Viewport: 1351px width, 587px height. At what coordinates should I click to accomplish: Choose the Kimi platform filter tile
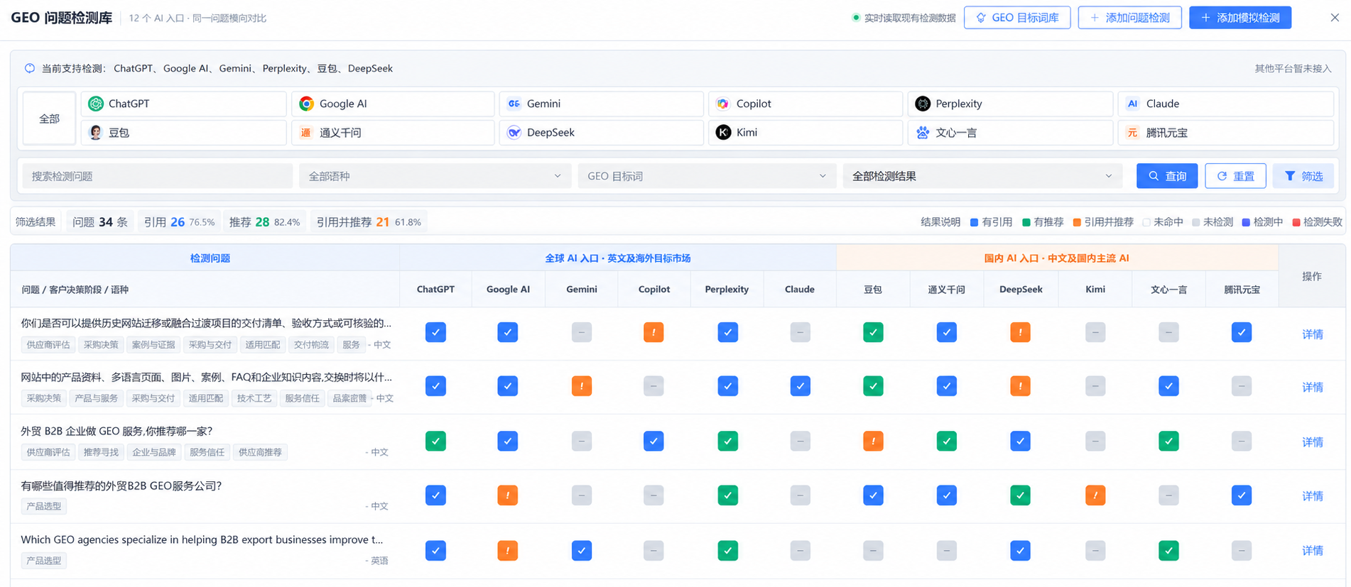coord(805,133)
